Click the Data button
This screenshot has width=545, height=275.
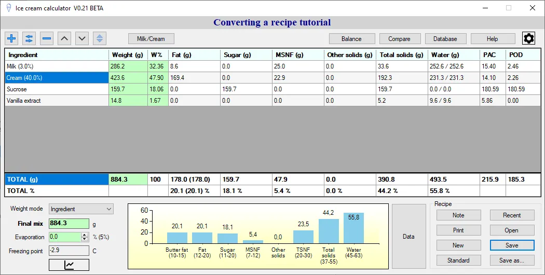[409, 237]
